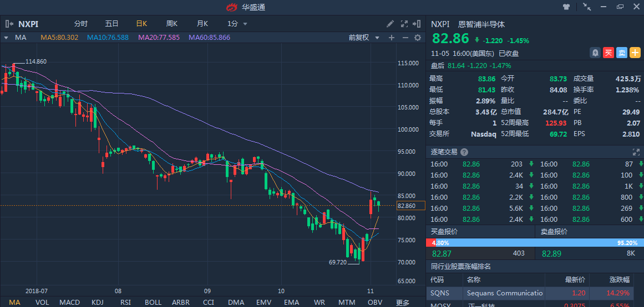Click the 买盘报价 bid header
Viewport: 644px width, 307px height.
tap(444, 232)
